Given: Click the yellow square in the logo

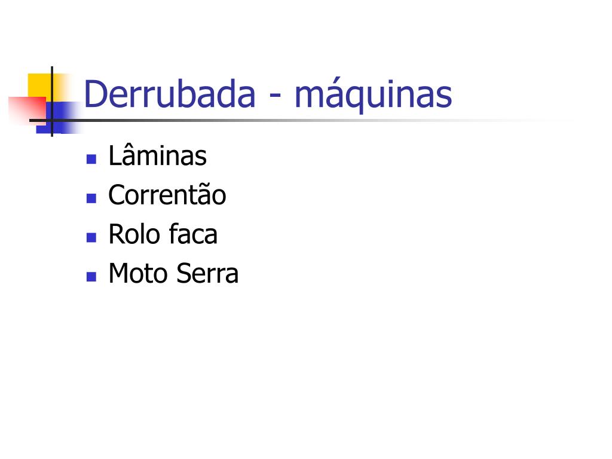Looking at the screenshot, I should coord(41,86).
